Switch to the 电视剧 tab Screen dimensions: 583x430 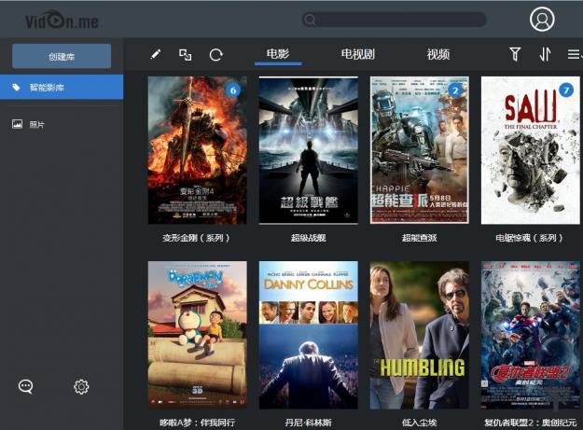[x=357, y=54]
